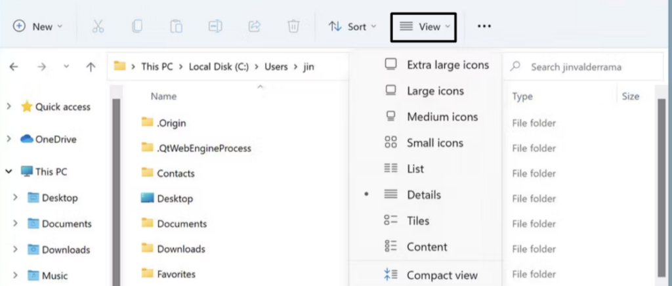
Task: Click the Copy icon in toolbar
Action: 136,26
